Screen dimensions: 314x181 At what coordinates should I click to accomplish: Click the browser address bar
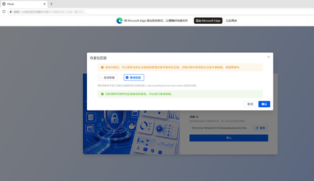pos(160,12)
